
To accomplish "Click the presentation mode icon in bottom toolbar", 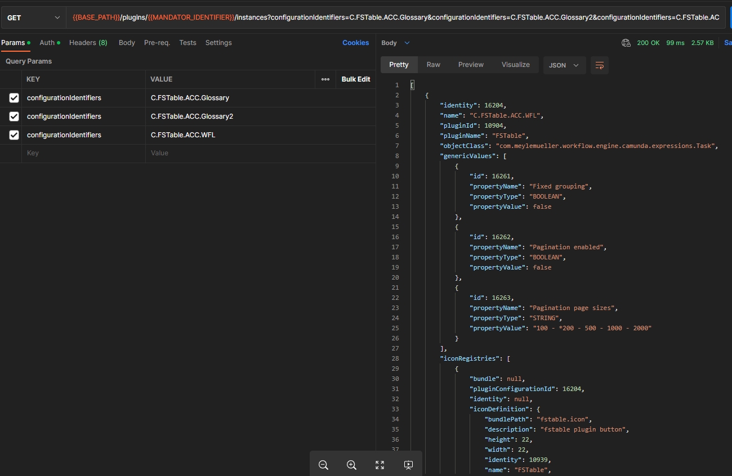I will point(408,465).
